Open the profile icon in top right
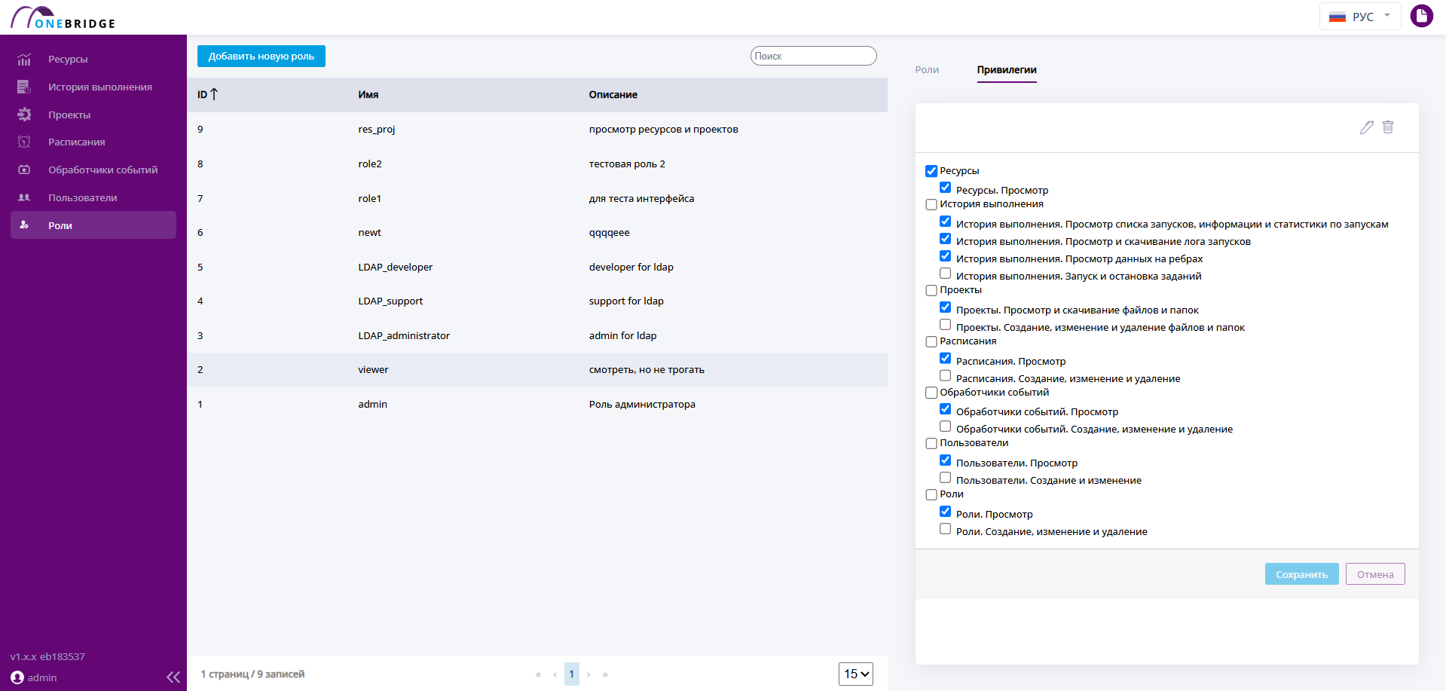 pos(1421,16)
